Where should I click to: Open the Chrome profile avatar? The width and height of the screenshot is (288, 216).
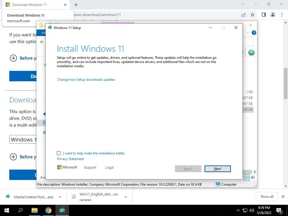pos(273,15)
